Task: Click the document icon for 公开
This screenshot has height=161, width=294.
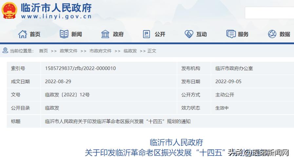Action: pos(147,34)
